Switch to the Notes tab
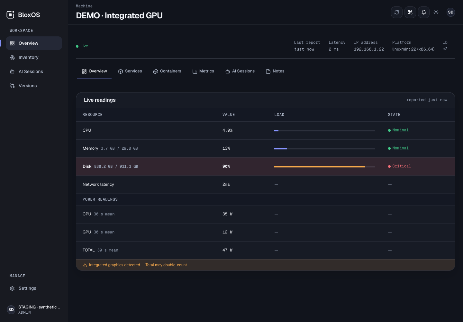463x322 pixels. tap(275, 71)
